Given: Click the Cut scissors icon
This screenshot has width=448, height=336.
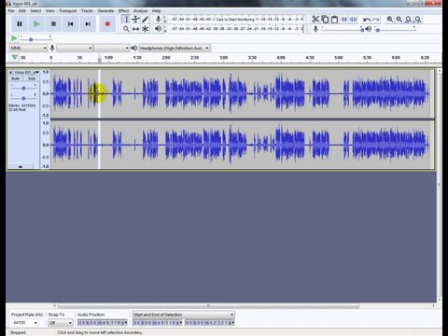Looking at the screenshot, I should point(315,20).
